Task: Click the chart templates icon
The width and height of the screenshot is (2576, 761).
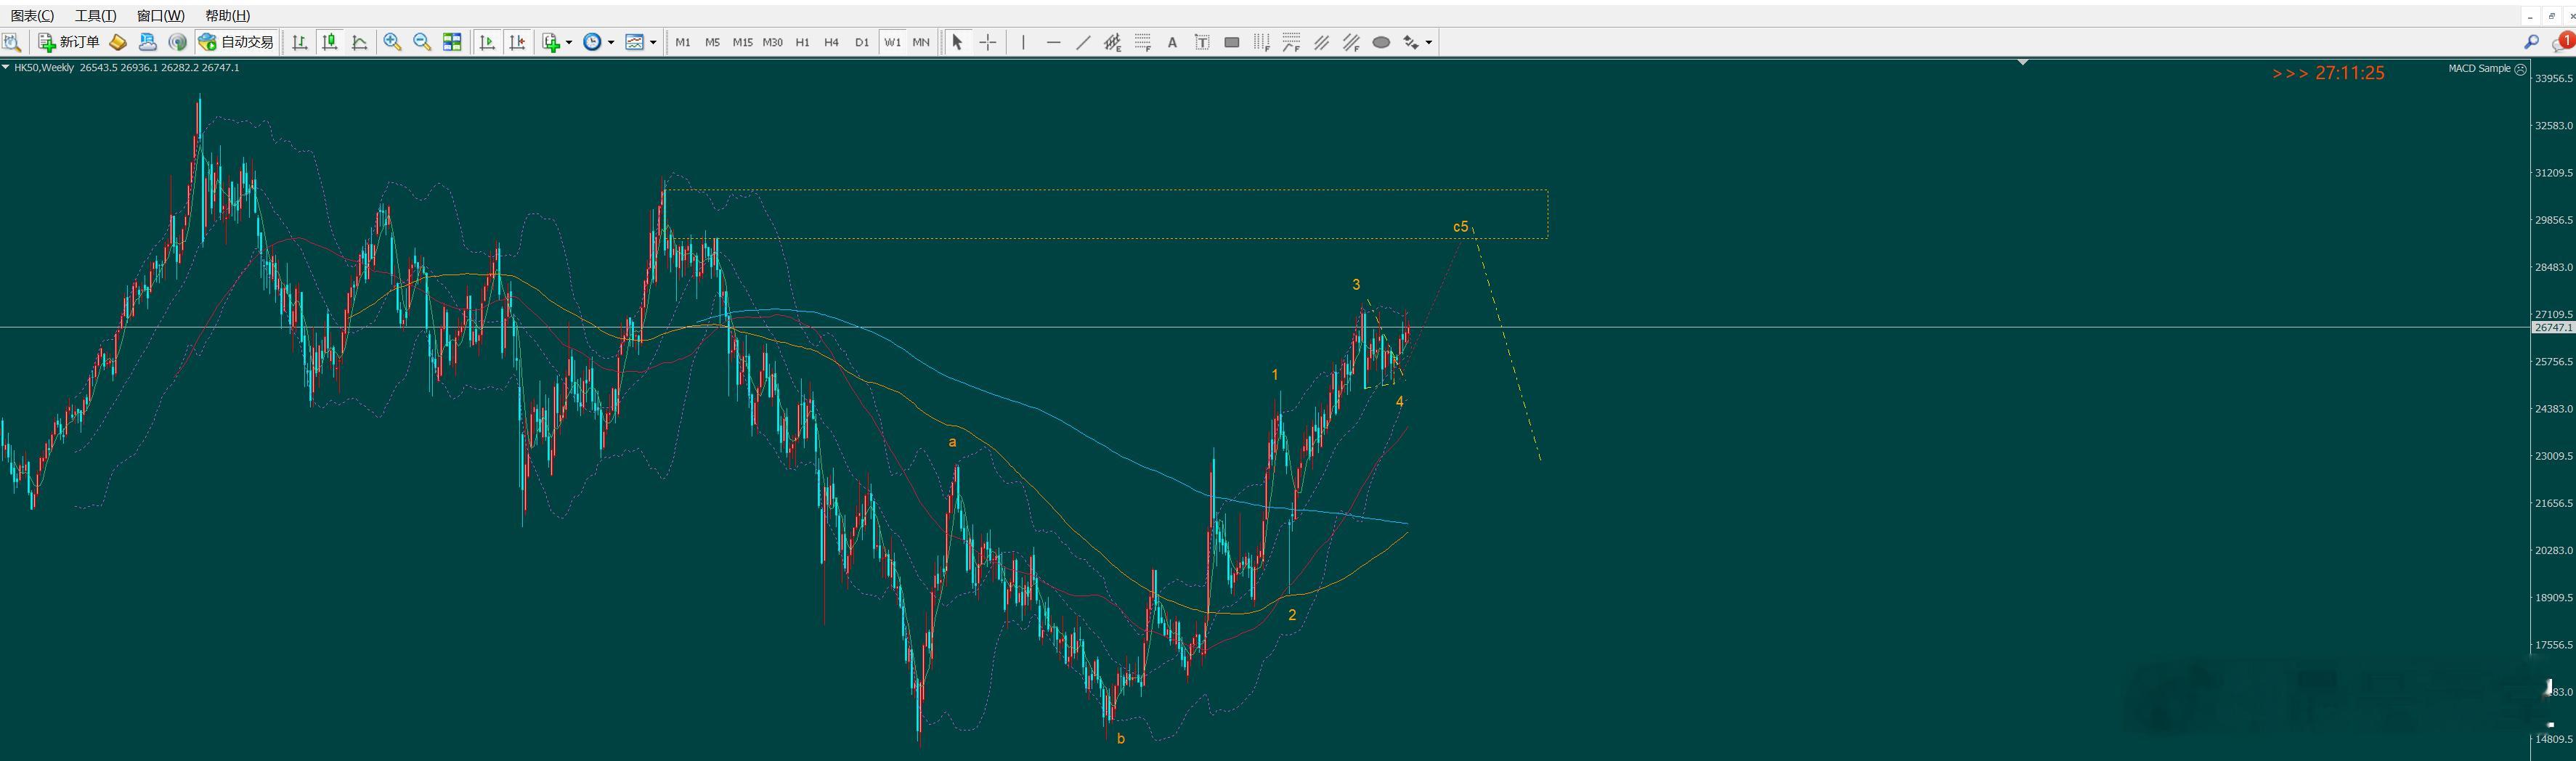Action: 634,42
